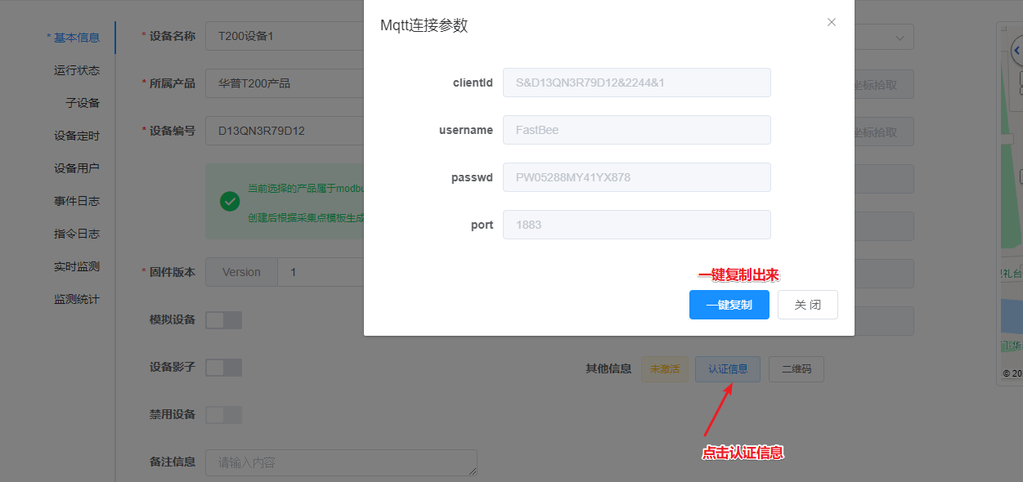Show the device 二维码 button

796,369
